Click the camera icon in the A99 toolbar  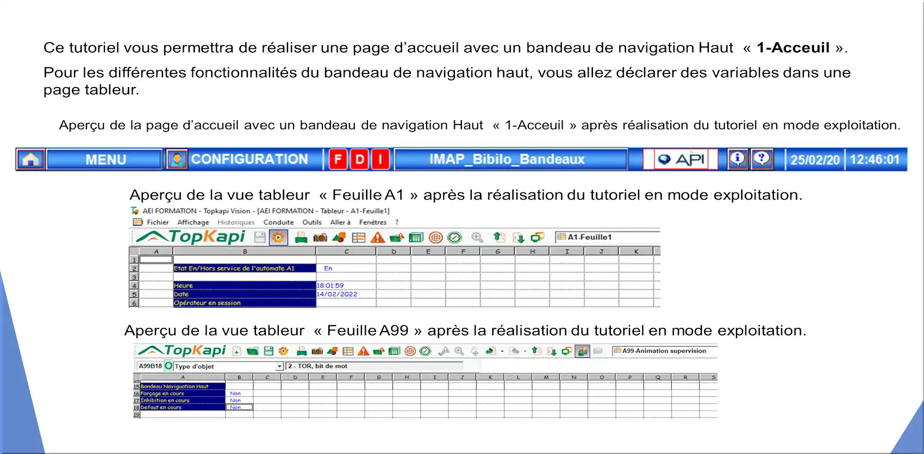click(317, 351)
